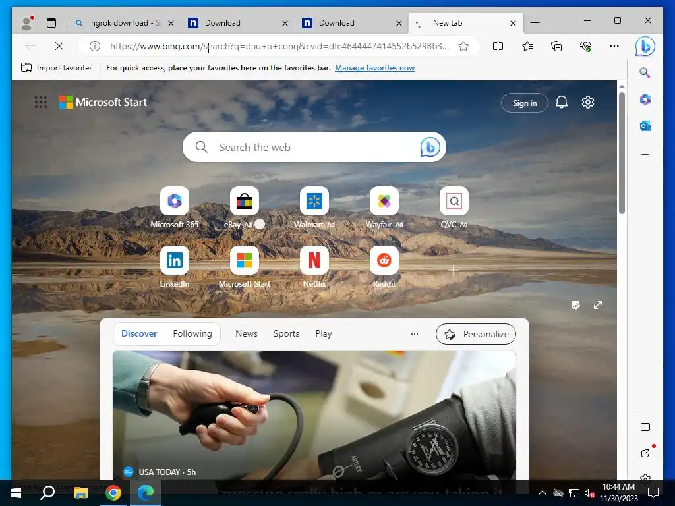The width and height of the screenshot is (675, 506).
Task: Open notifications bell icon
Action: [x=562, y=102]
